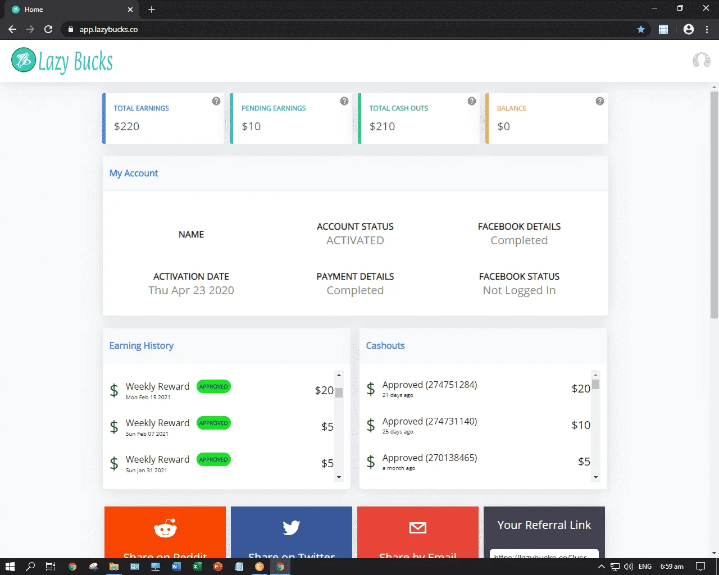The image size is (719, 575).
Task: Click APPROVED badge on Feb 15 reward
Action: tap(214, 386)
